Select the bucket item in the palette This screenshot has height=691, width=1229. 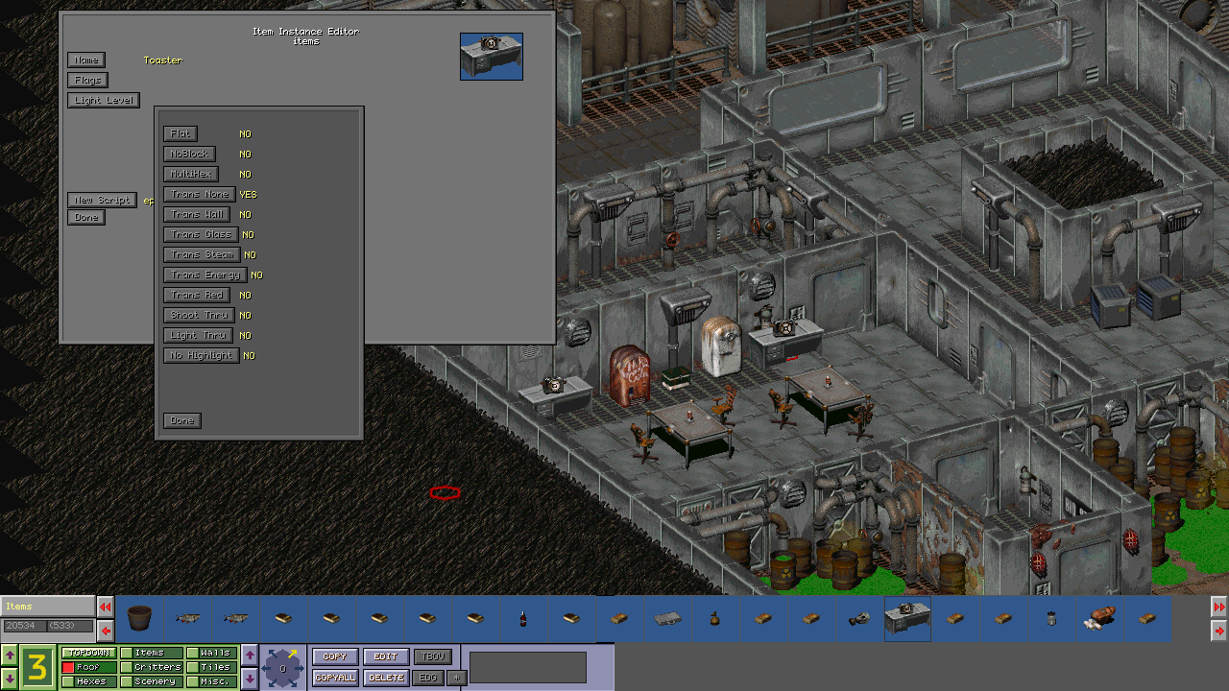pyautogui.click(x=139, y=619)
